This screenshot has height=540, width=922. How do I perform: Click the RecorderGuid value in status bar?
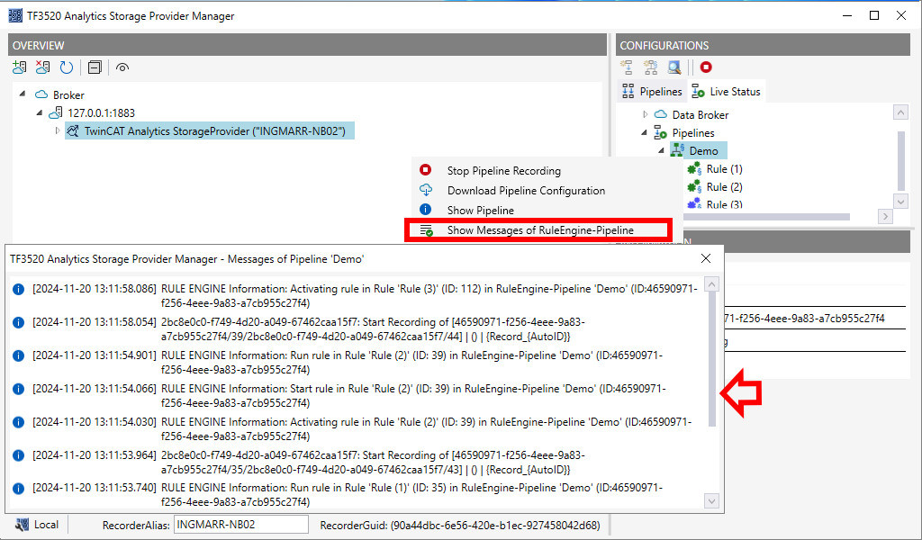(x=495, y=526)
